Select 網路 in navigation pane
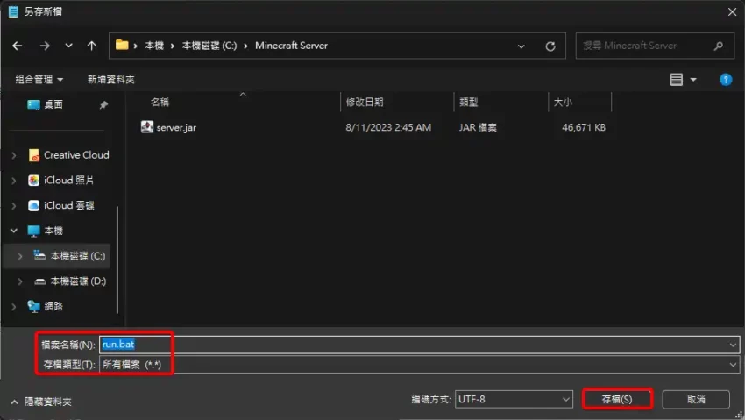The width and height of the screenshot is (745, 420). click(x=53, y=306)
